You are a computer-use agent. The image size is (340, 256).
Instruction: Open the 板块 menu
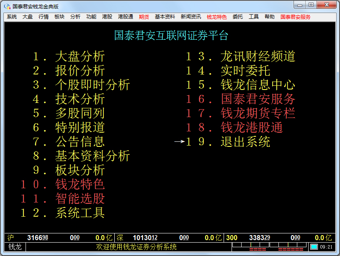pos(59,17)
